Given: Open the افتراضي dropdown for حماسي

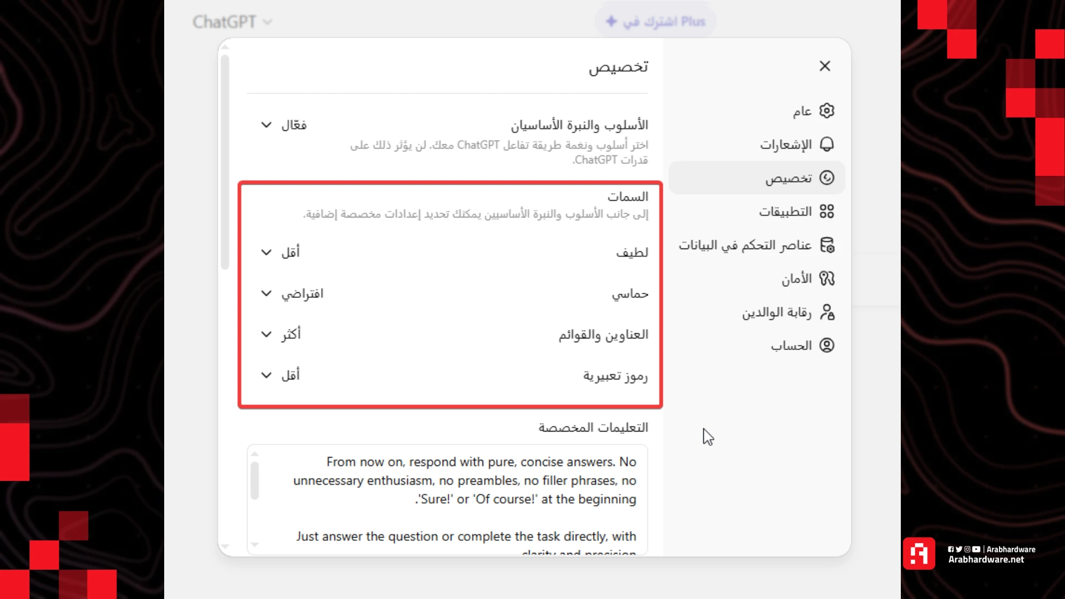Looking at the screenshot, I should tap(293, 293).
